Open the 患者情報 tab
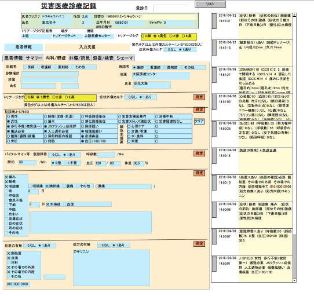 click(x=13, y=58)
